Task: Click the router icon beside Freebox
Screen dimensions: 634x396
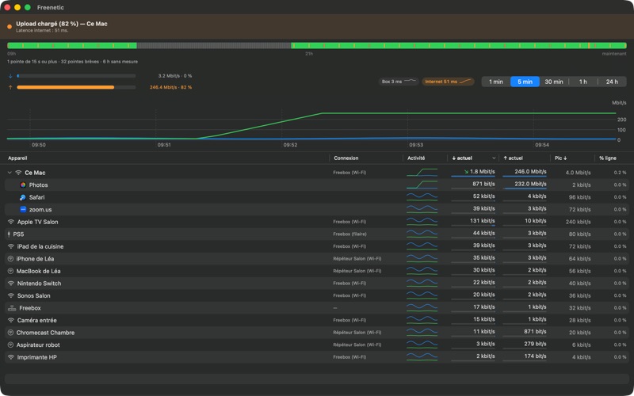Action: (x=12, y=308)
